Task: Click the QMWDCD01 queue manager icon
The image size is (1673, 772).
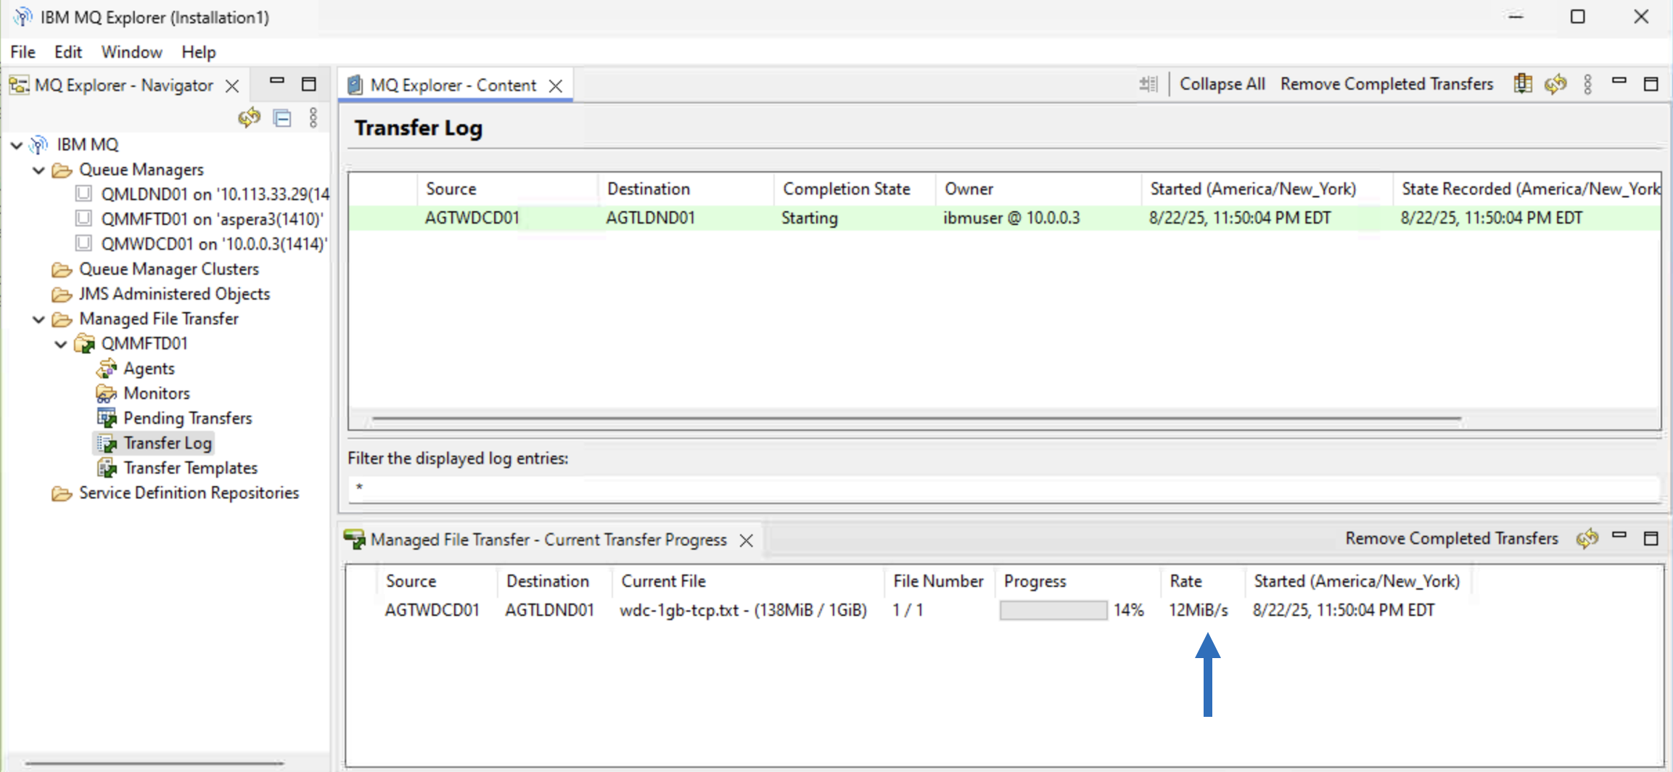Action: coord(84,243)
